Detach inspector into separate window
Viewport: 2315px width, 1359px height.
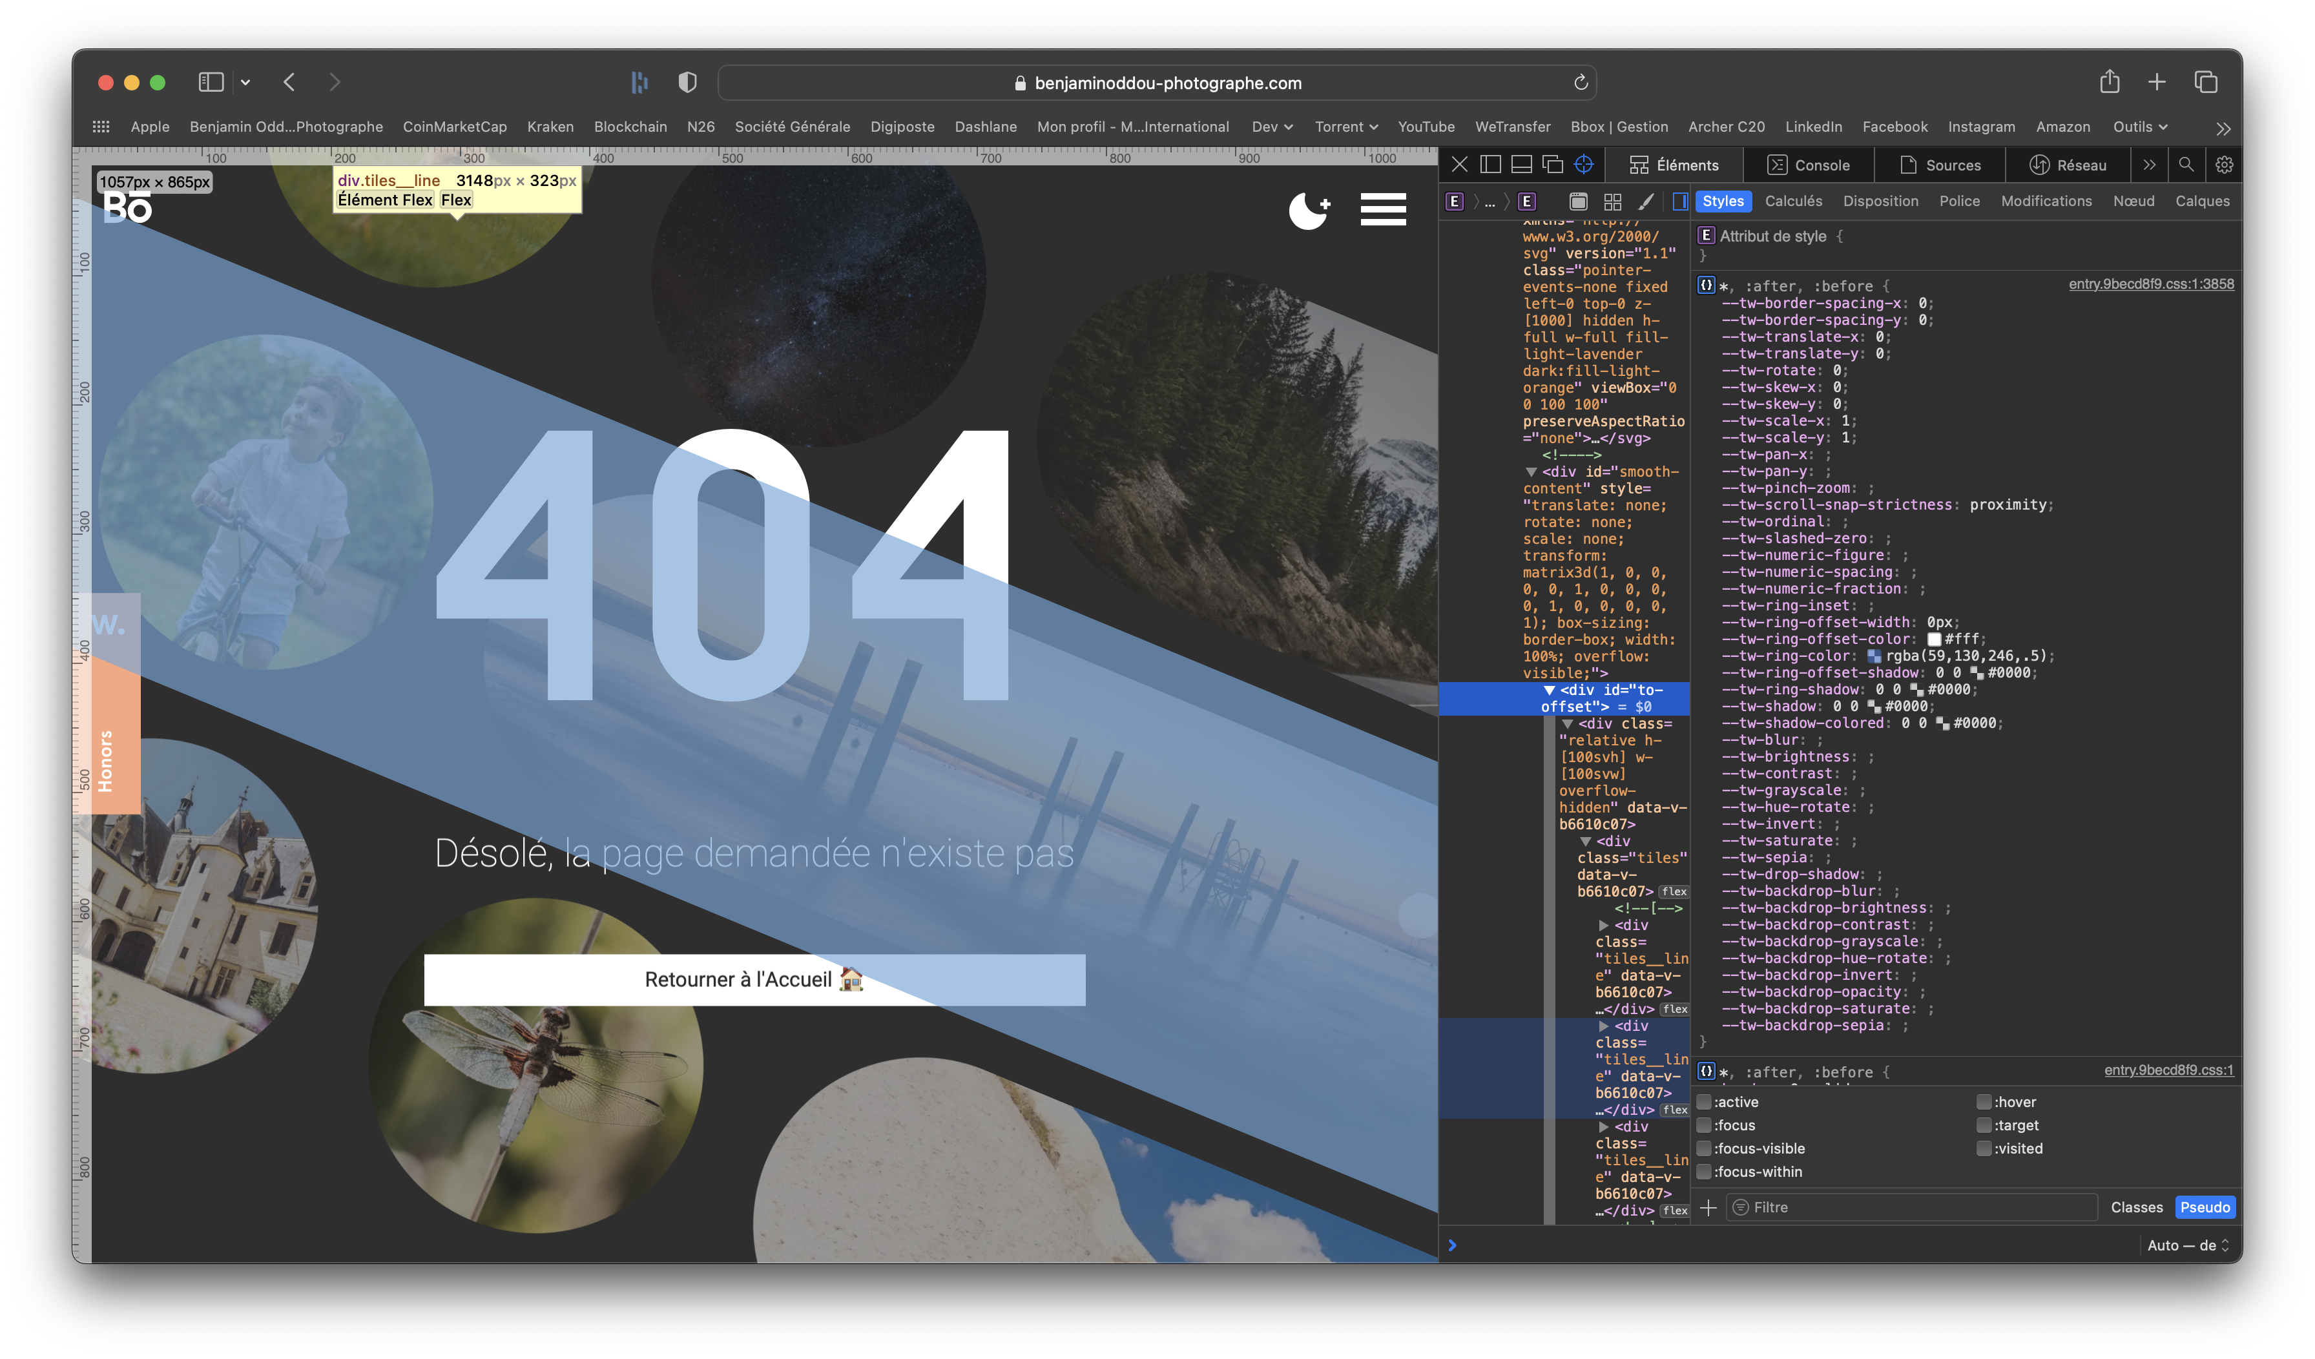[x=1553, y=165]
